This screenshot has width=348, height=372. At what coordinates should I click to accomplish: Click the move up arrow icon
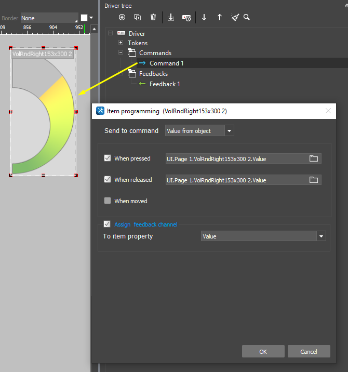(220, 17)
